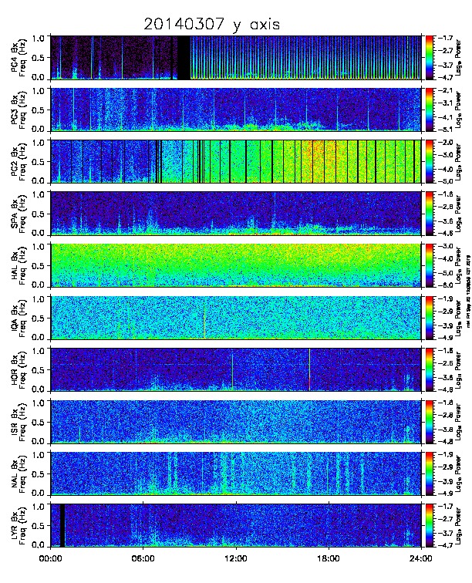This screenshot has width=472, height=583.
Task: Click the -5.1 value on PG3 color scale
Action: point(444,130)
